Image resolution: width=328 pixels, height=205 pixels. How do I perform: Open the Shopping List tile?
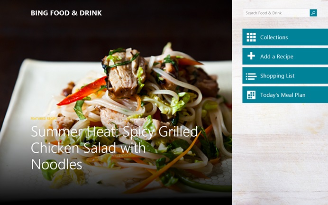pos(285,75)
